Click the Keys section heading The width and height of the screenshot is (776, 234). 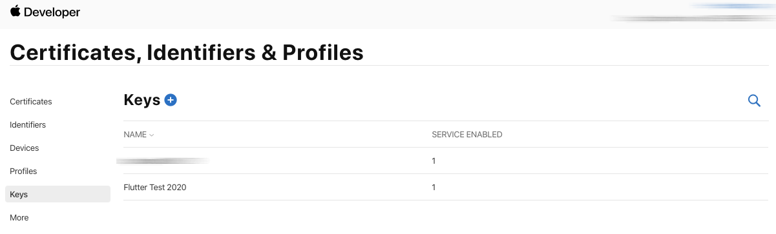(142, 100)
